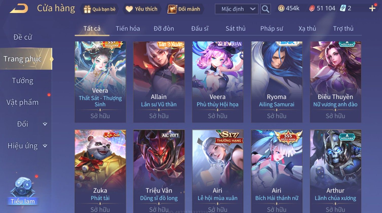Viewport: 382px width, 213px height.
Task: Tap the back arrow icon
Action: (x=19, y=8)
